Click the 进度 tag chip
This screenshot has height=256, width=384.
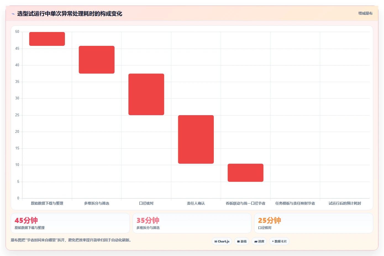pyautogui.click(x=259, y=241)
